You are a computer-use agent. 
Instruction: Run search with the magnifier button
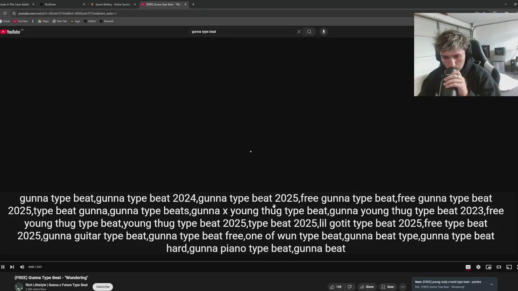pos(309,32)
